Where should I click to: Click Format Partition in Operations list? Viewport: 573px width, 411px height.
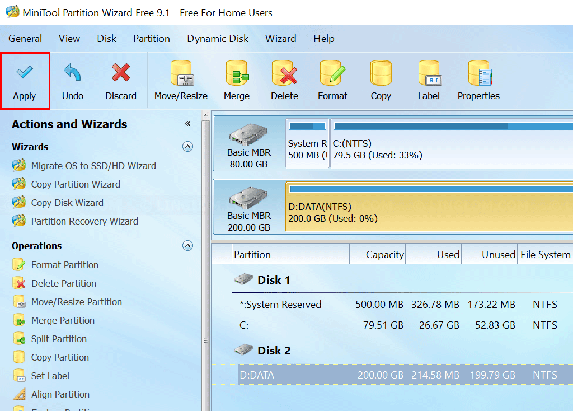55,265
